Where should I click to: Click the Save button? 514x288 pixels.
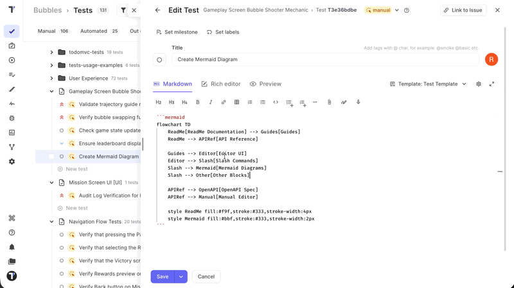[163, 276]
